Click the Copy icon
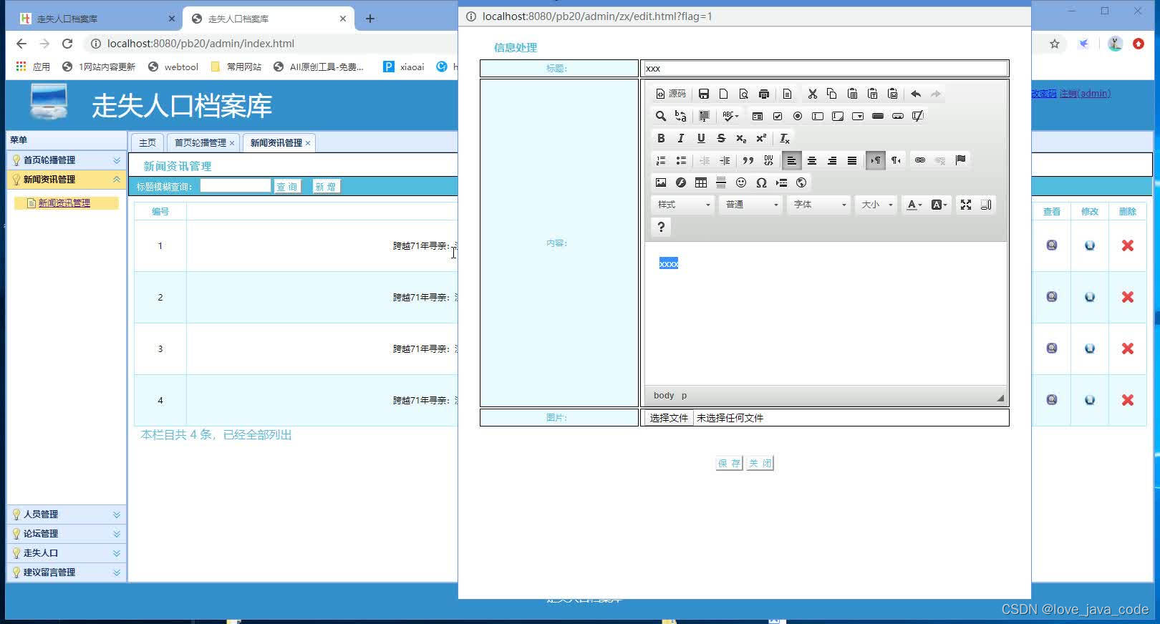Screen dimensions: 1160x624 click(832, 94)
